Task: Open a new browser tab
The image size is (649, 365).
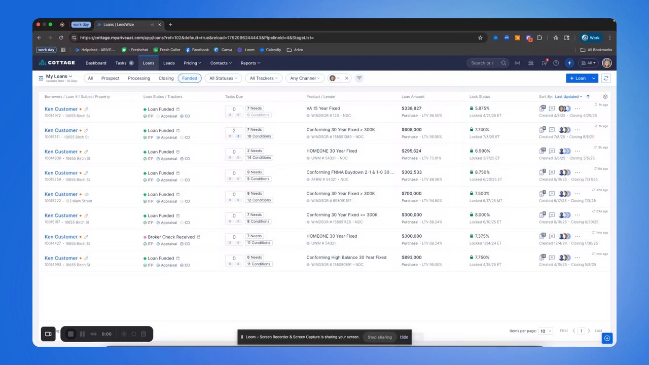Action: pyautogui.click(x=170, y=24)
